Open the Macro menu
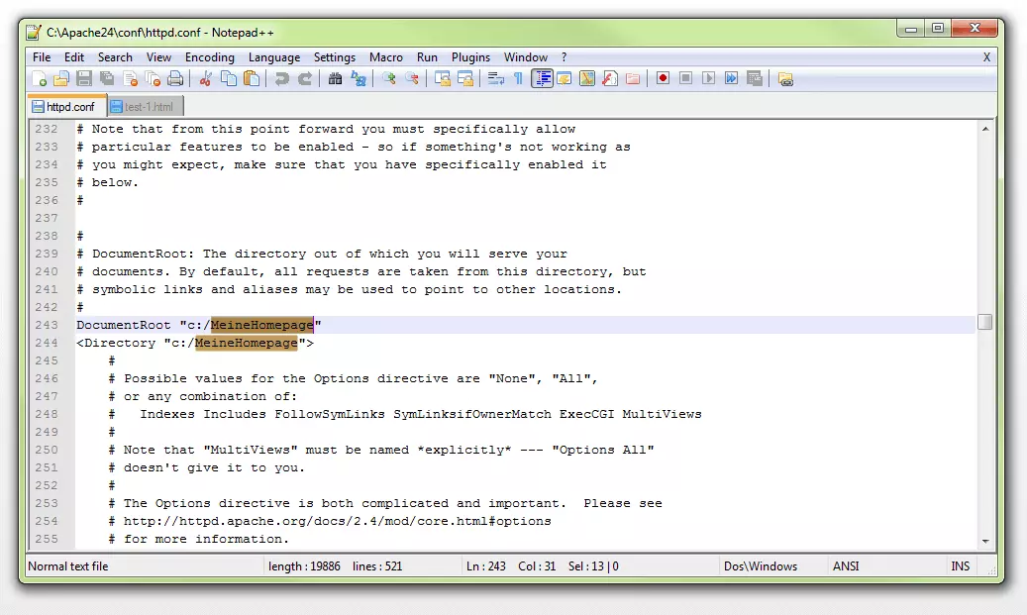Screen dimensions: 1027x615 [x=386, y=57]
